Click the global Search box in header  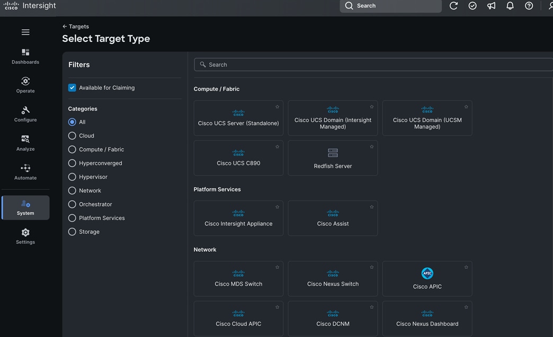pyautogui.click(x=390, y=6)
